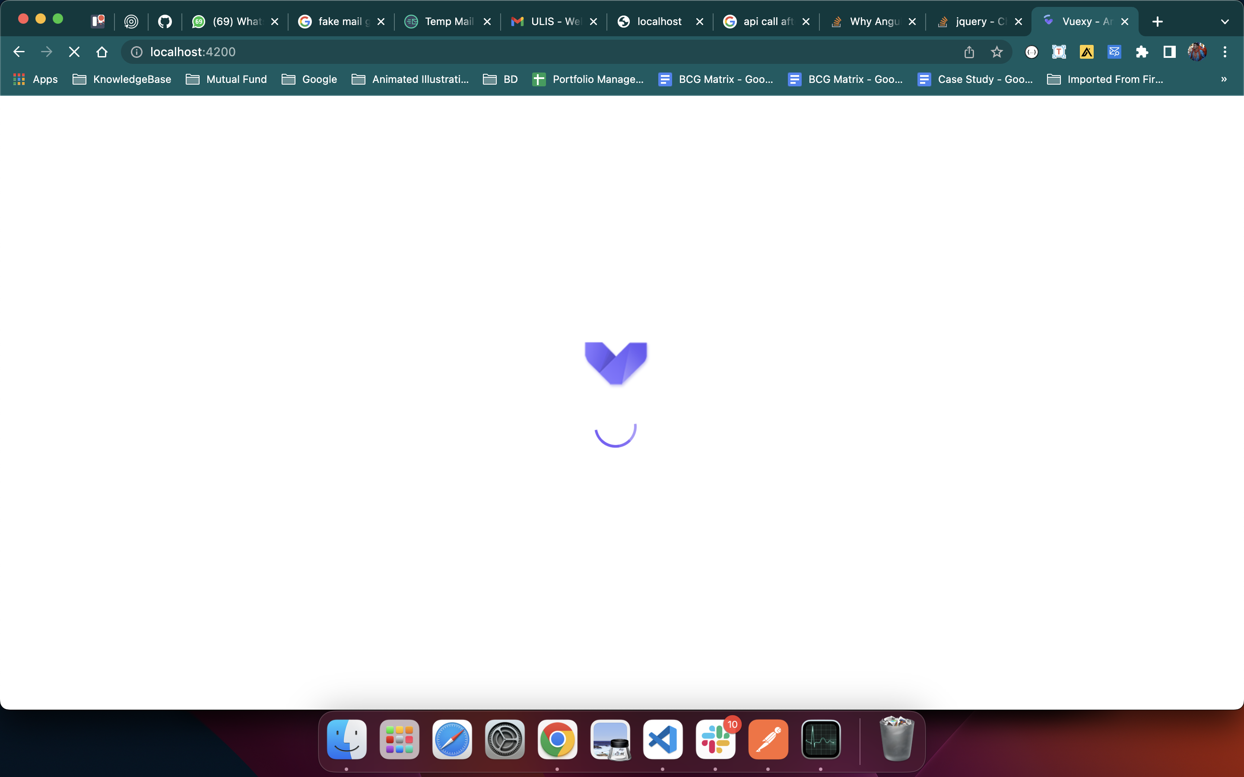
Task: Open Imported From Fir... bookmark folder
Action: point(1105,79)
